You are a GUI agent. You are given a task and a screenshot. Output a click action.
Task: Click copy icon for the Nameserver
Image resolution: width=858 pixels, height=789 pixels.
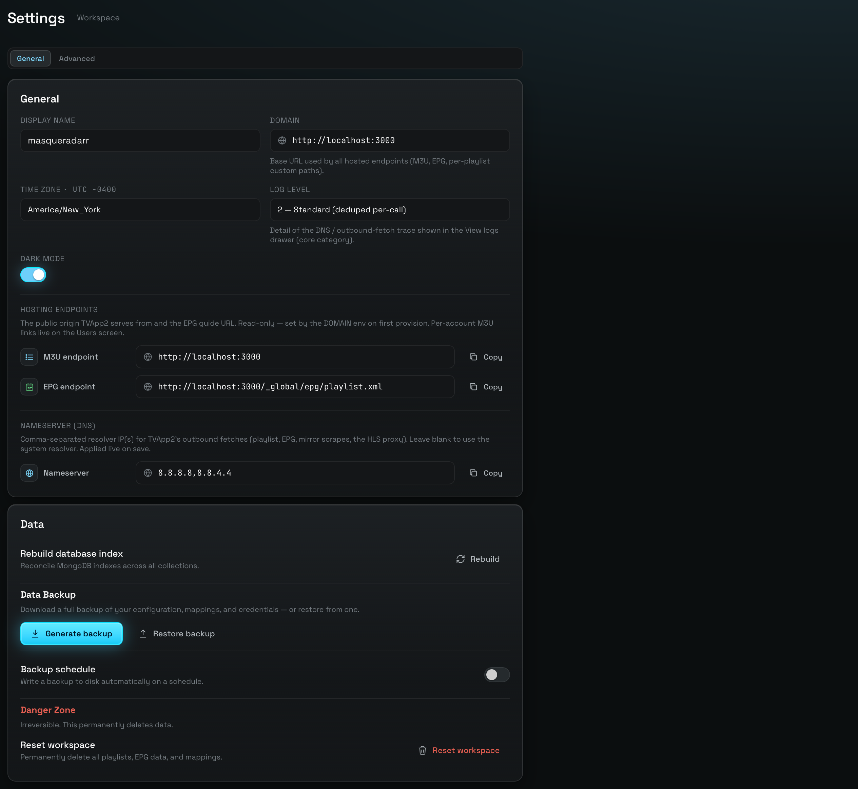(x=473, y=473)
